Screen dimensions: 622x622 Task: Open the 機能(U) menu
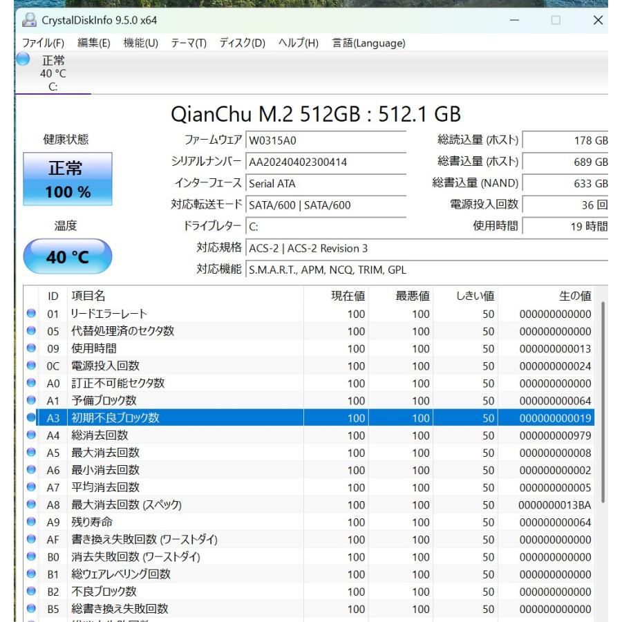click(141, 43)
